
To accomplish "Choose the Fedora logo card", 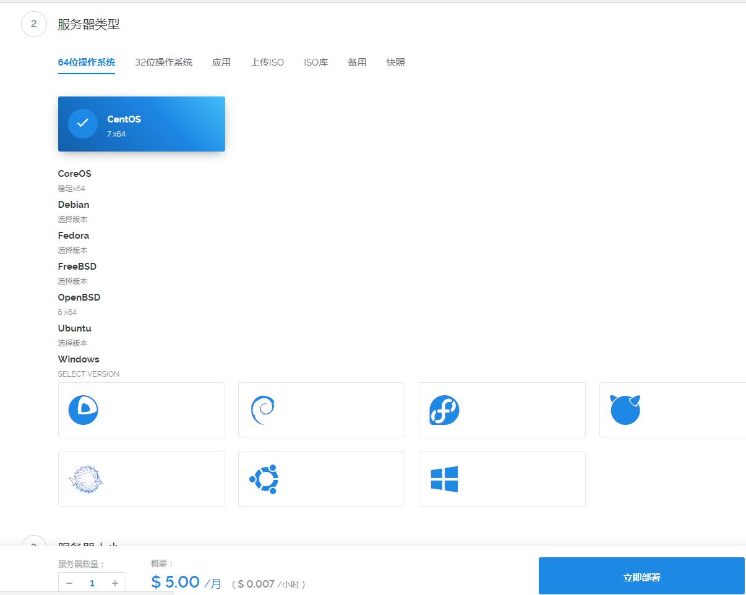I will pos(502,409).
